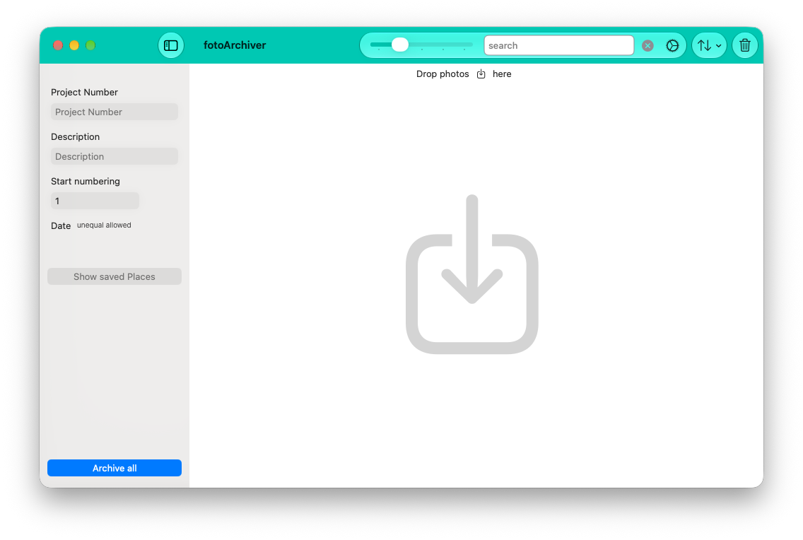
Task: Click the "Start numbering" label
Action: click(x=86, y=181)
